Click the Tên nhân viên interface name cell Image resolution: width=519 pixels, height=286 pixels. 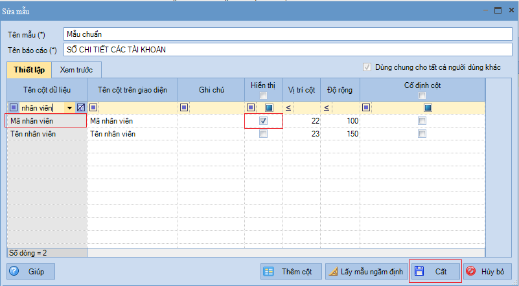click(x=132, y=133)
